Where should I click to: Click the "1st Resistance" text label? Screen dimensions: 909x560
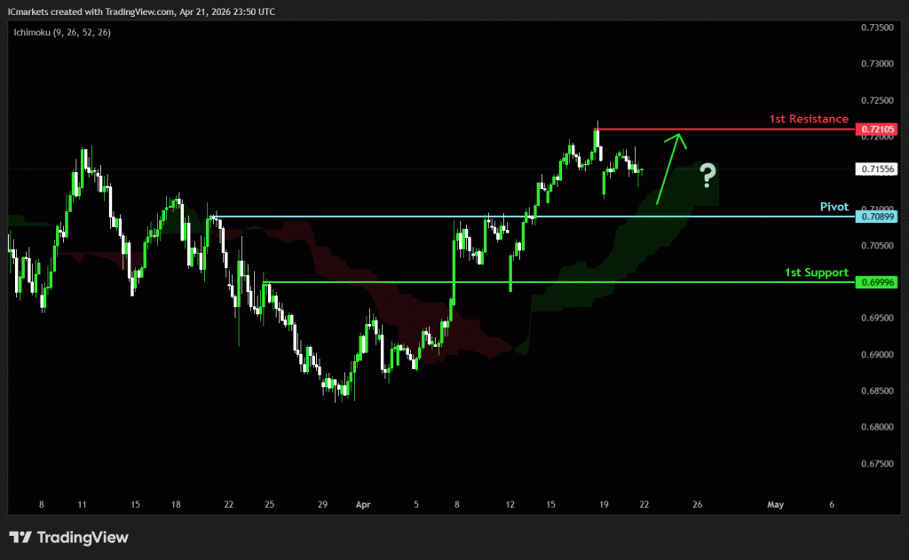coord(808,119)
